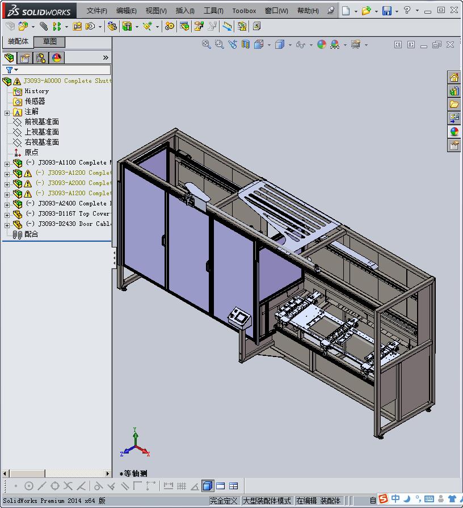Open View Palette icon in task pane
Viewport: 463px width, 508px height.
point(454,117)
